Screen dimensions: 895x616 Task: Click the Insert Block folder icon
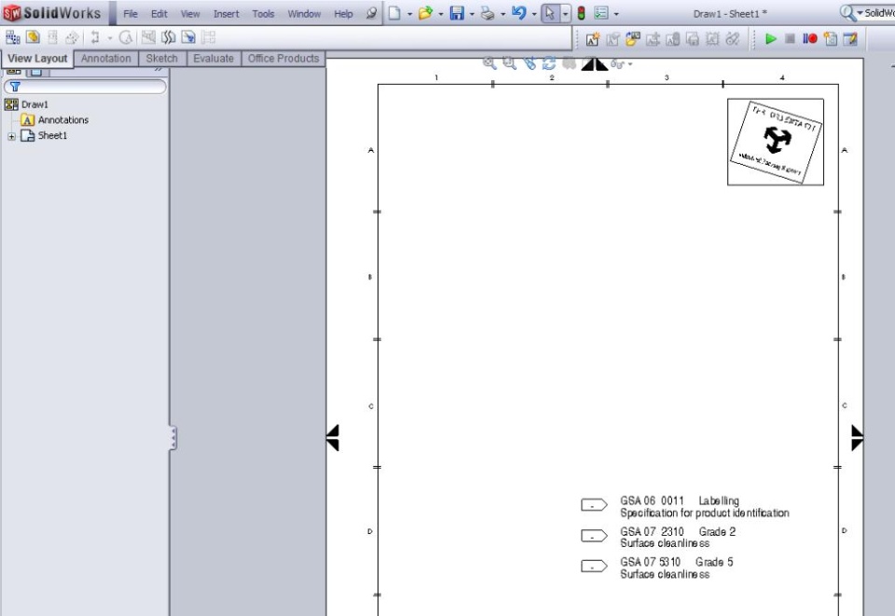[632, 39]
